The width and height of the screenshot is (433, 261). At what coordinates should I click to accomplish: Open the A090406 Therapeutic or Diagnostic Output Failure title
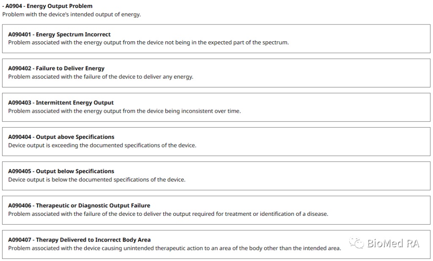pyautogui.click(x=79, y=206)
